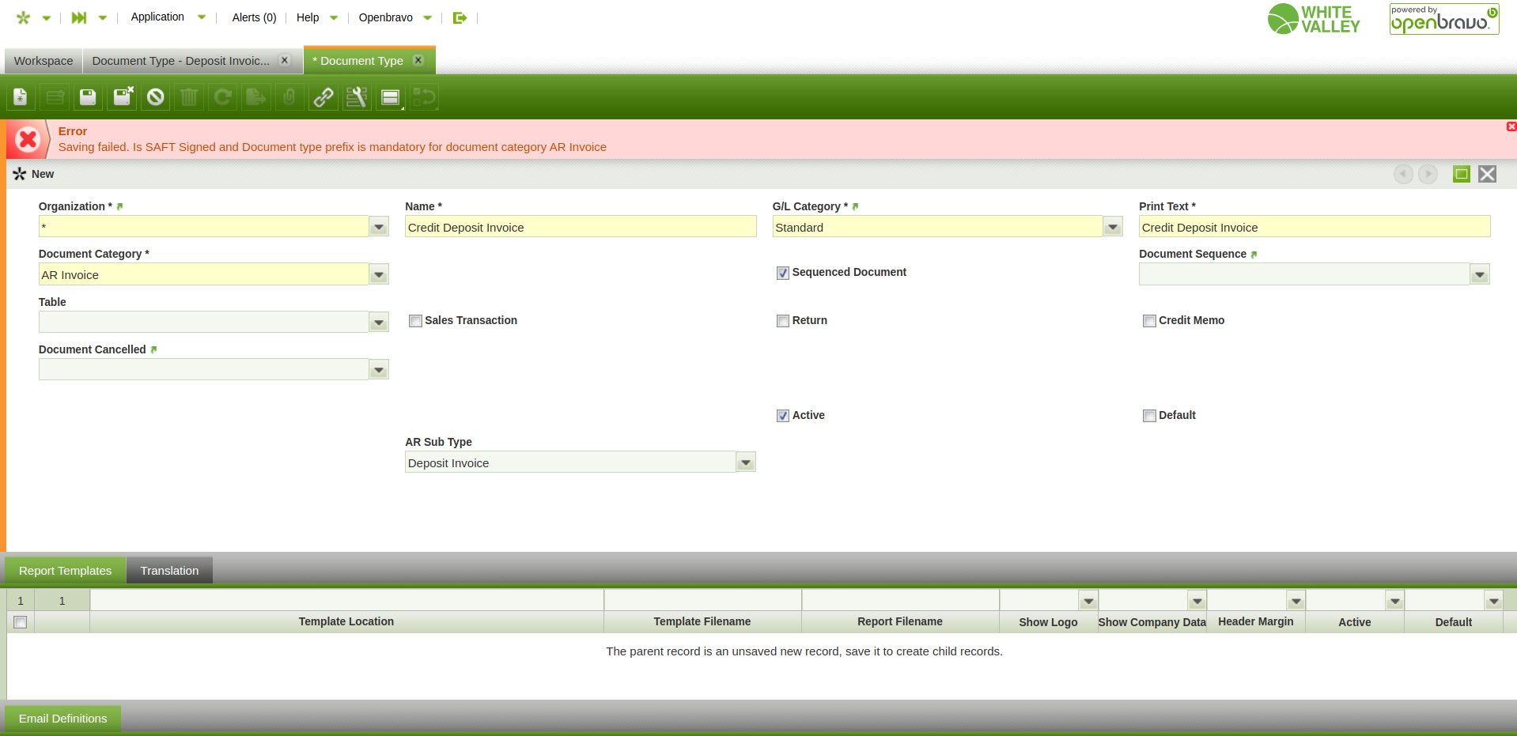
Task: Close the form with the X icon
Action: pos(1487,174)
